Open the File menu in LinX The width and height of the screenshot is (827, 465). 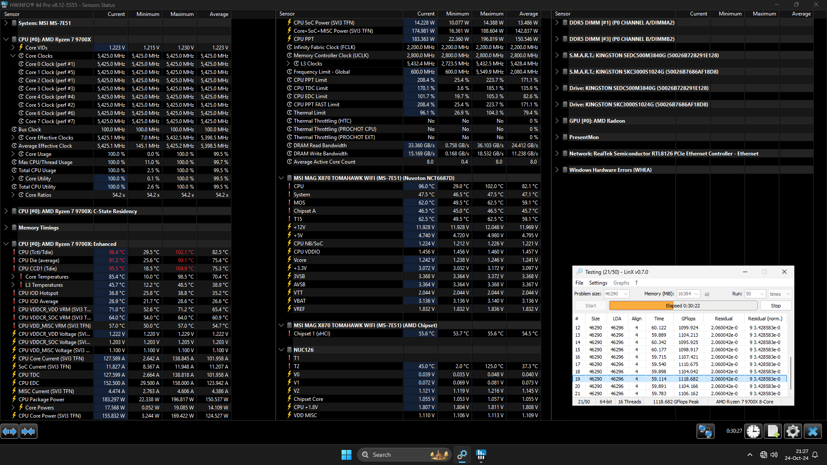point(579,283)
